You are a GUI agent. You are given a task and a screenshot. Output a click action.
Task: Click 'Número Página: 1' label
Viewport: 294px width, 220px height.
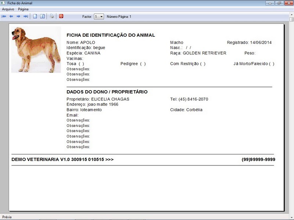119,16
